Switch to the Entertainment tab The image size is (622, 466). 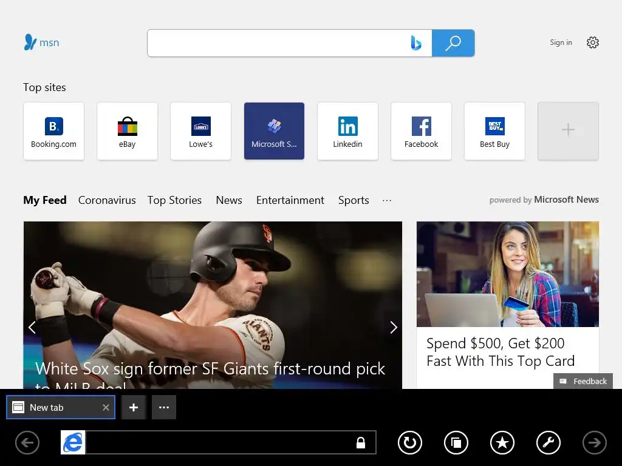click(x=290, y=200)
